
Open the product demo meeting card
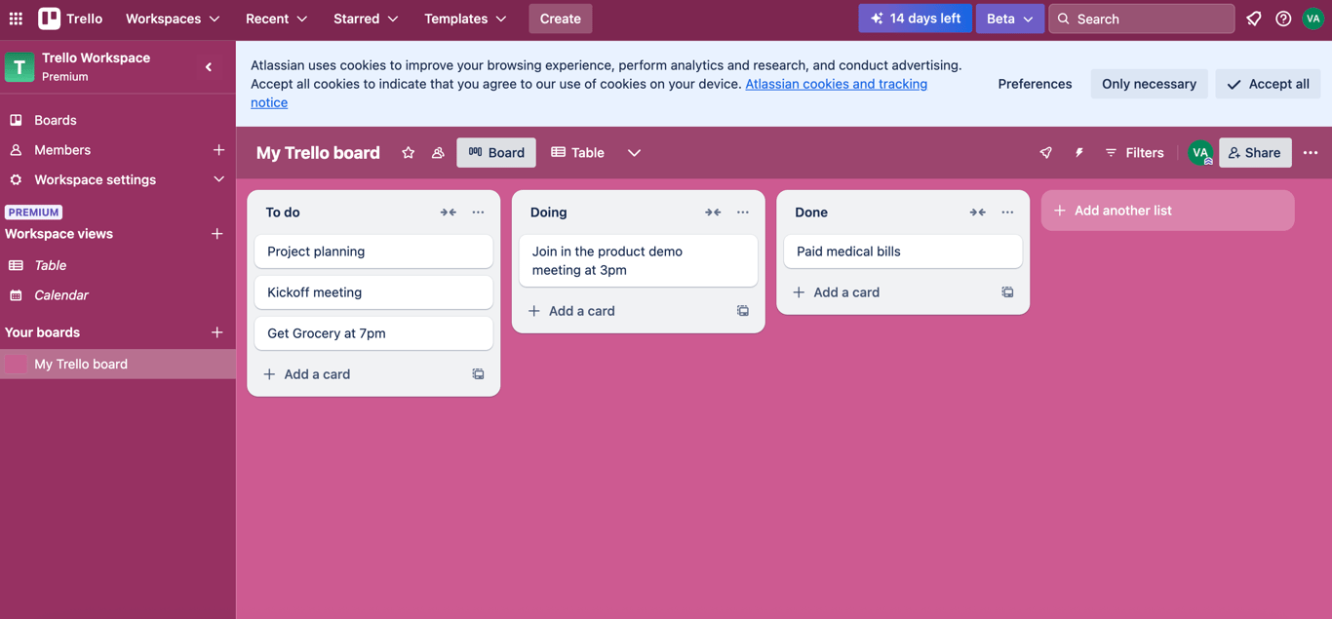click(639, 260)
